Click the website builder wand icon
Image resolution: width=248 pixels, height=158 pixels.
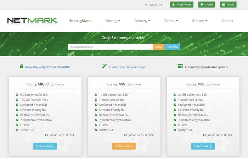click(x=104, y=66)
